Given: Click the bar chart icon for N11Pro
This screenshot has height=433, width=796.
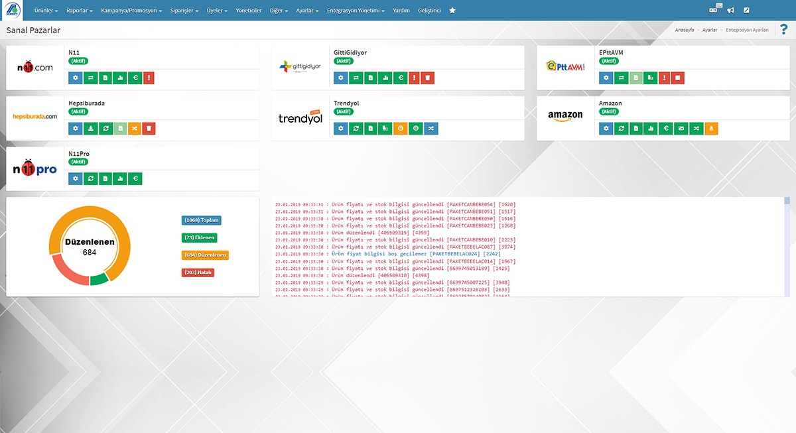Looking at the screenshot, I should point(119,179).
